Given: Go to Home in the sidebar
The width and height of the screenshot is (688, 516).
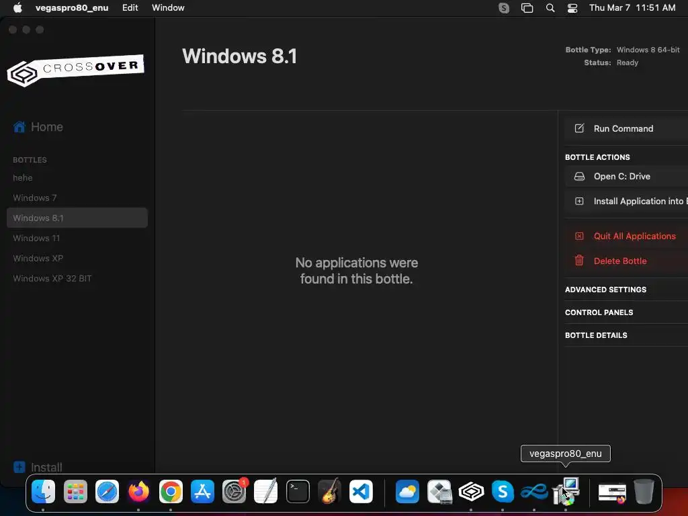Looking at the screenshot, I should pyautogui.click(x=46, y=127).
